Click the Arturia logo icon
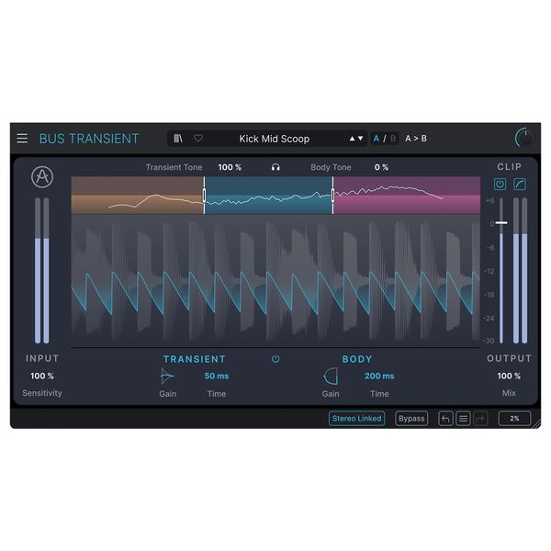Viewport: 551px width, 551px height. pos(42,177)
